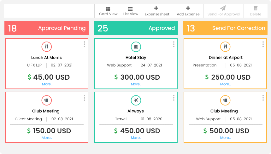Open three-dot menu on Dinner at Airport card
The height and width of the screenshot is (154, 271).
tap(263, 44)
